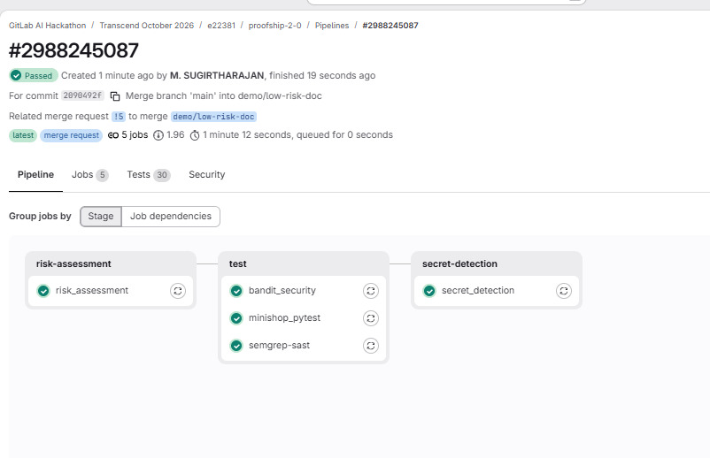Screen dimensions: 710x458
Task: Open the Security tab
Action: click(207, 175)
